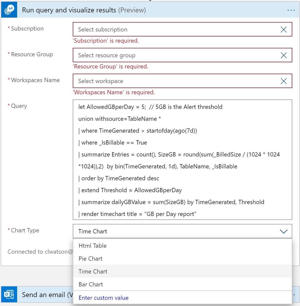Screen dimensions: 300x306
Task: Click the 'Subscription' is required error text
Action: click(106, 41)
